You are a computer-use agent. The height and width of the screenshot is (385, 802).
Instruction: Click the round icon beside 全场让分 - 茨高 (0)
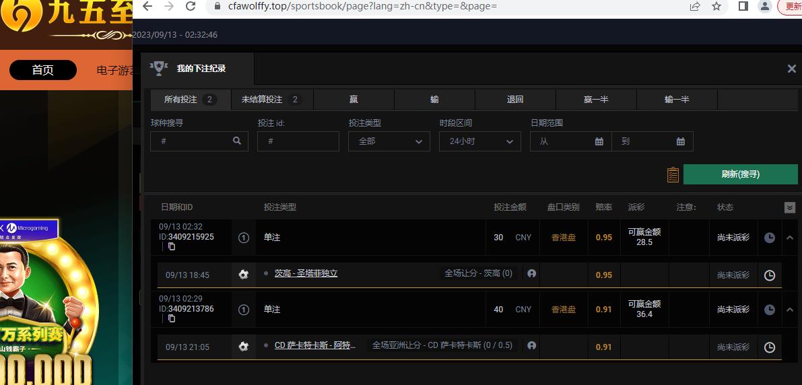[x=532, y=274]
